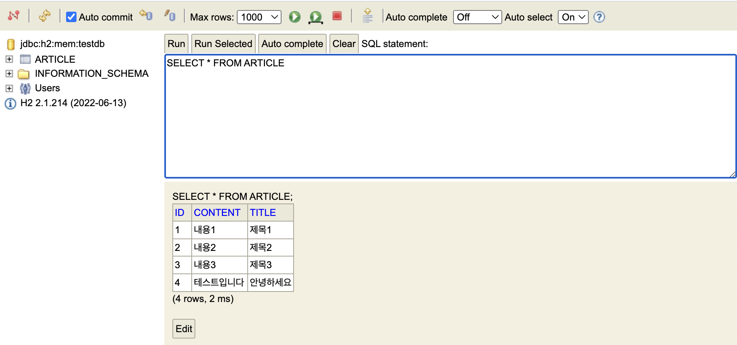Click the cell containing 안녕하세요

(x=270, y=282)
